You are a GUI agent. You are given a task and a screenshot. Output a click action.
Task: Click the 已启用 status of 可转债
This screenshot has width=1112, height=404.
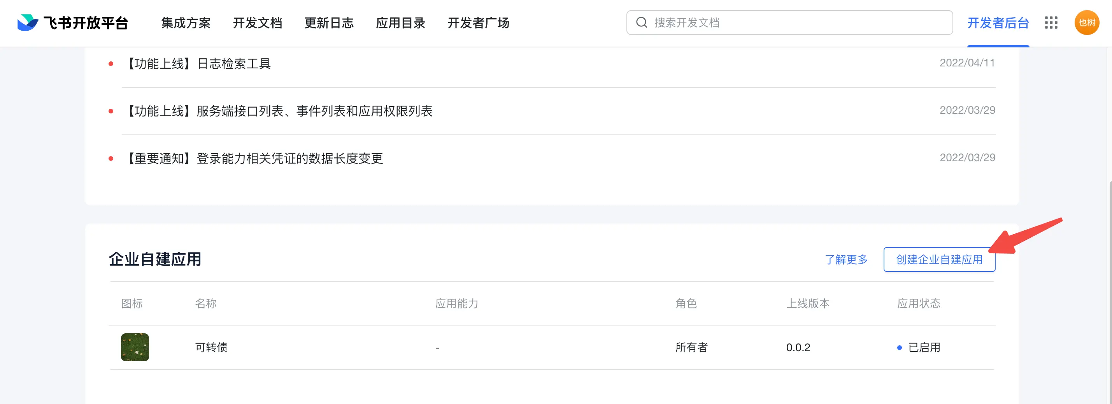pyautogui.click(x=923, y=348)
